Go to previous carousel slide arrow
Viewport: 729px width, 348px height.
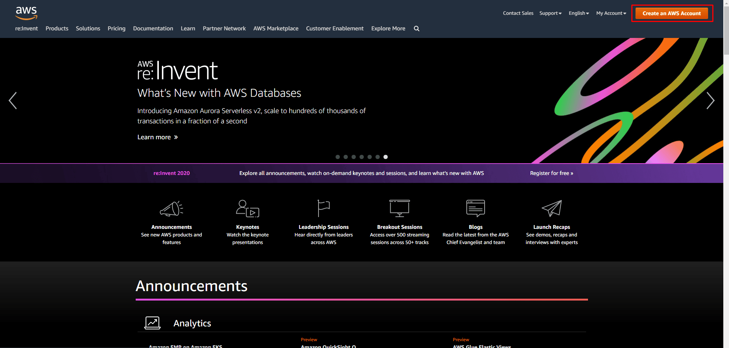13,101
